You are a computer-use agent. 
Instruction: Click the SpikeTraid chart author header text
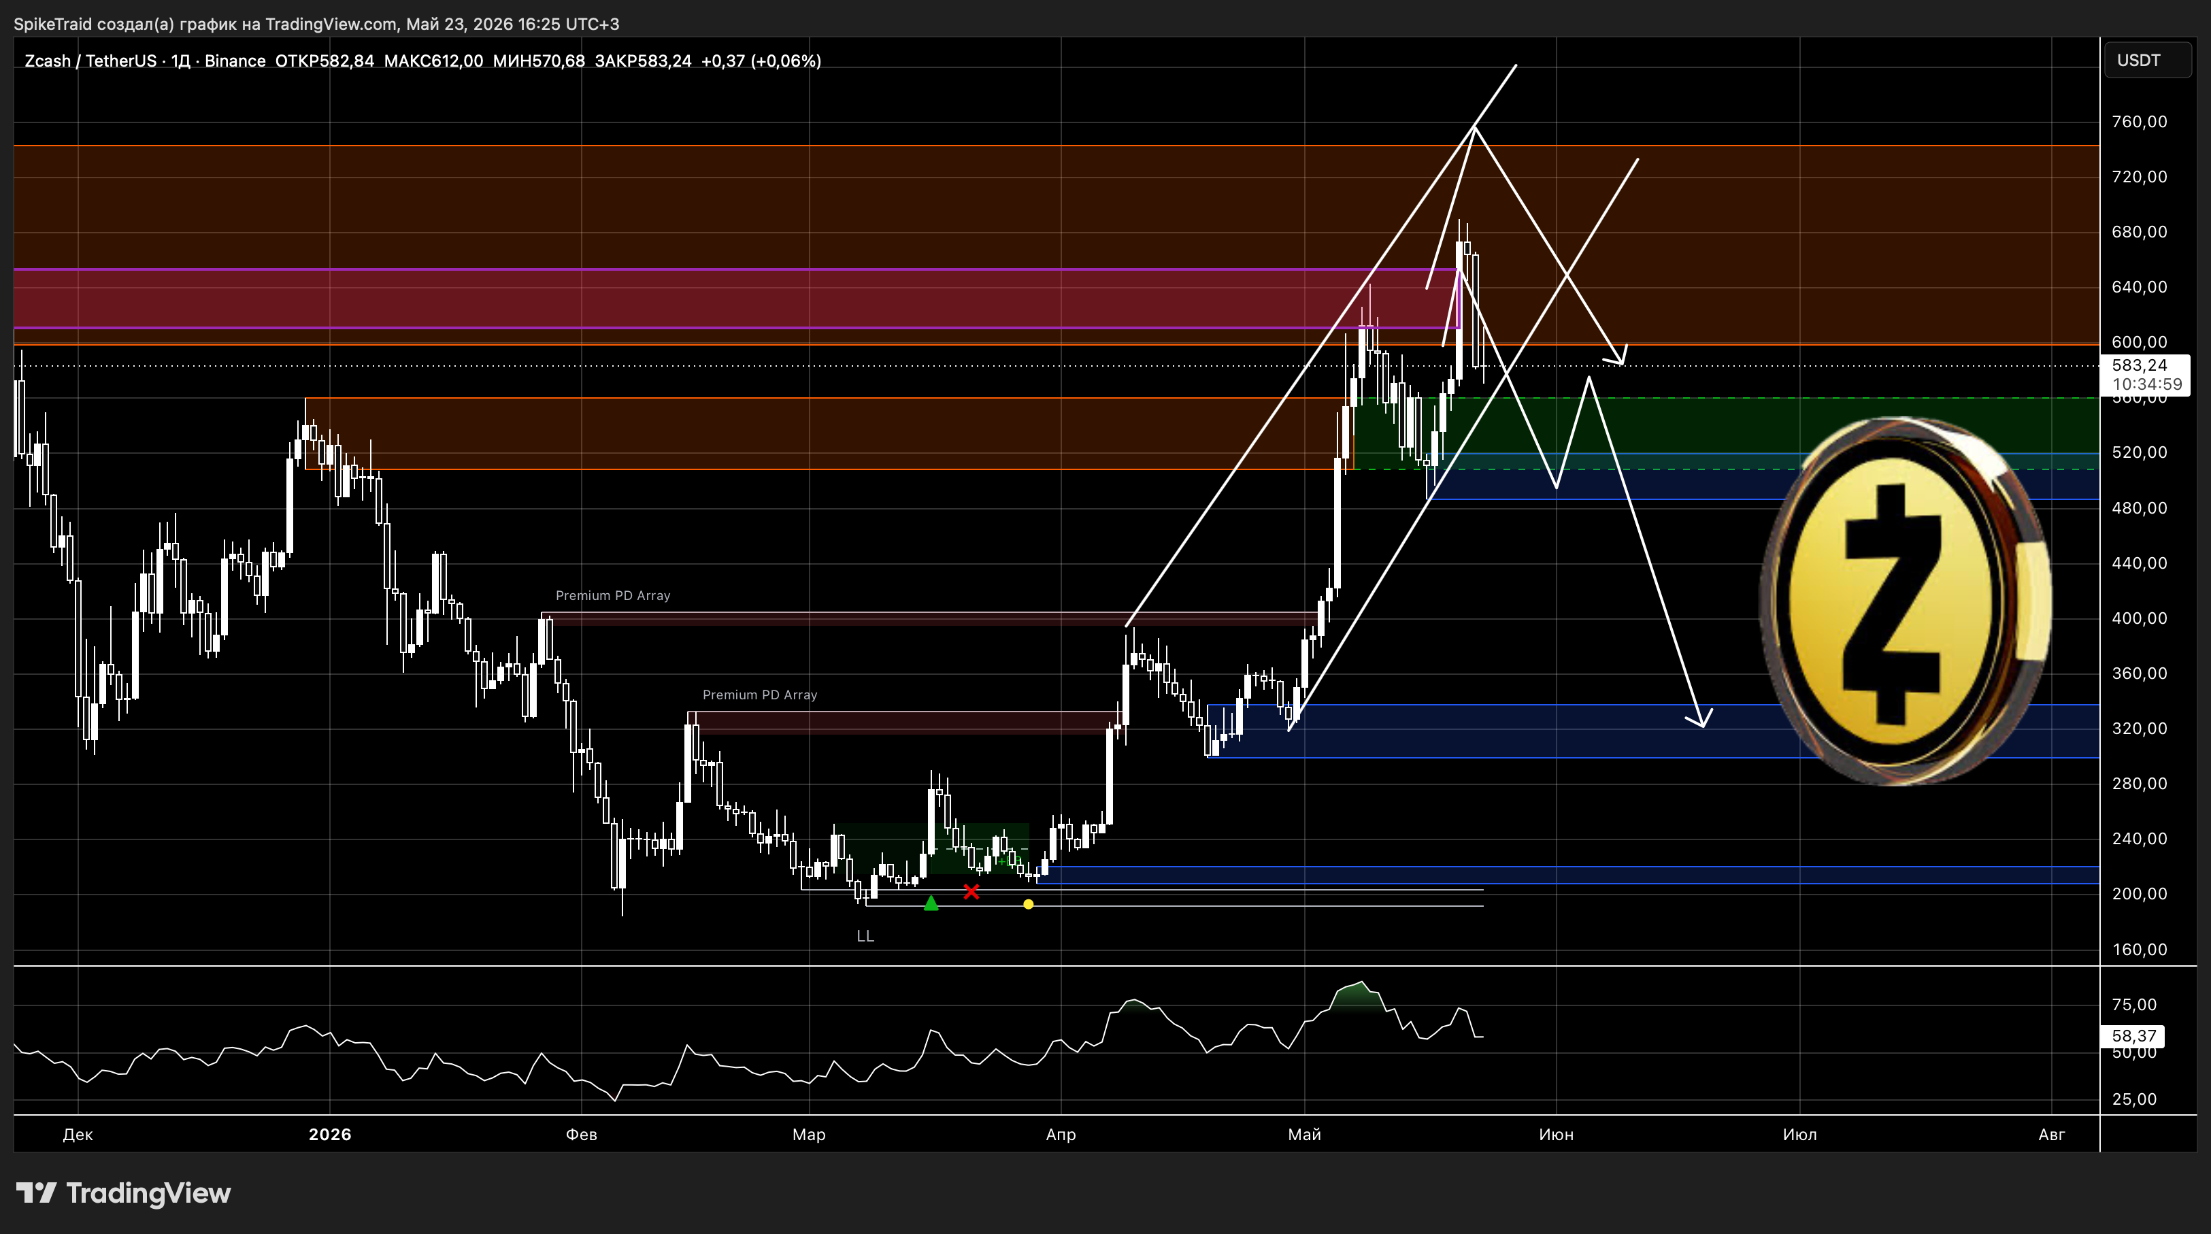[316, 24]
